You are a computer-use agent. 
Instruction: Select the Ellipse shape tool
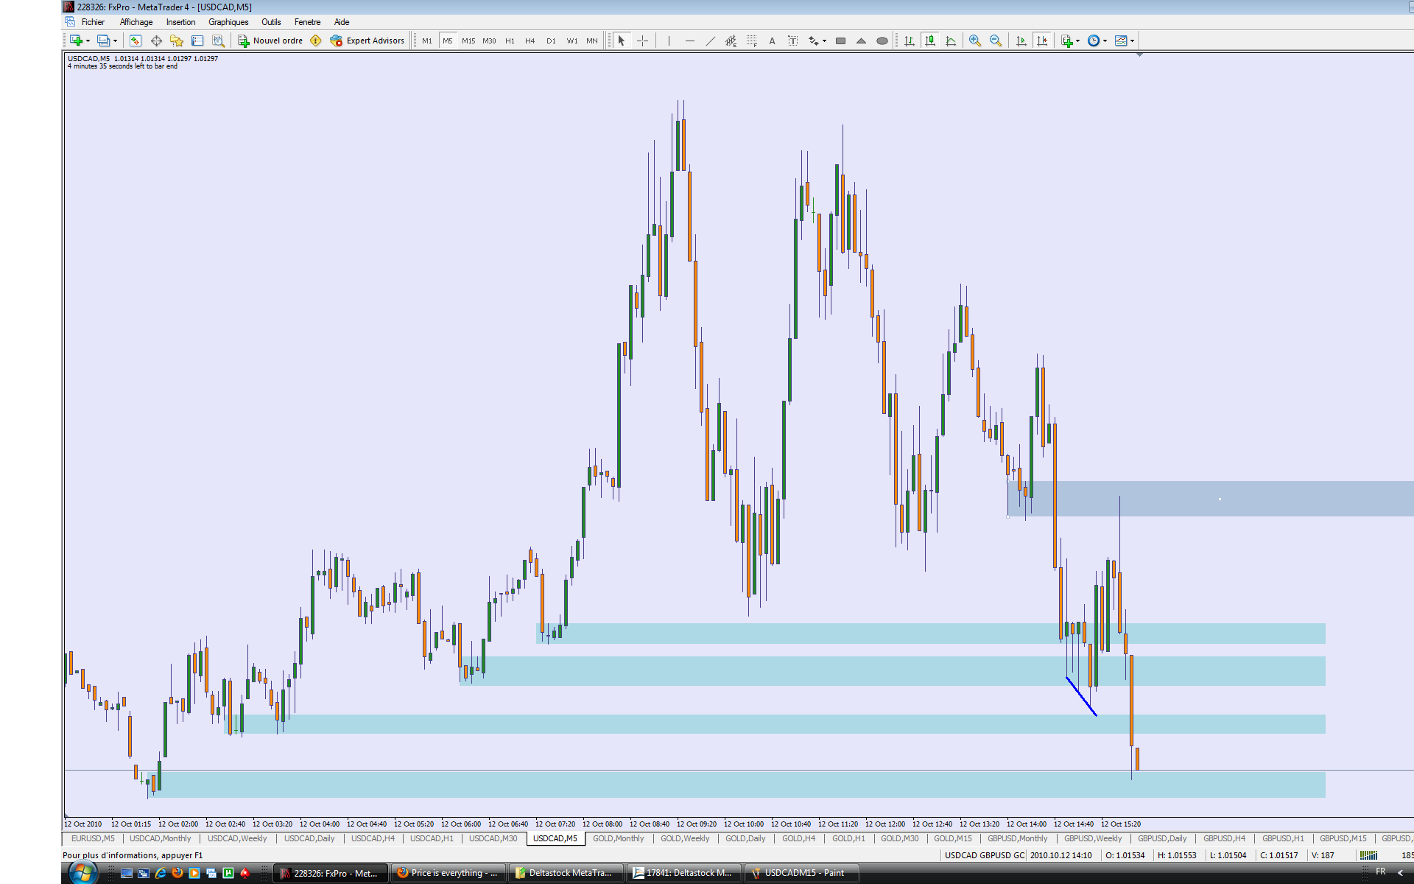click(882, 41)
